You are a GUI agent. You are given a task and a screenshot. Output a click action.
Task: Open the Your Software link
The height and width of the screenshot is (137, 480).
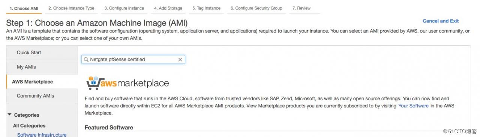[x=413, y=106]
